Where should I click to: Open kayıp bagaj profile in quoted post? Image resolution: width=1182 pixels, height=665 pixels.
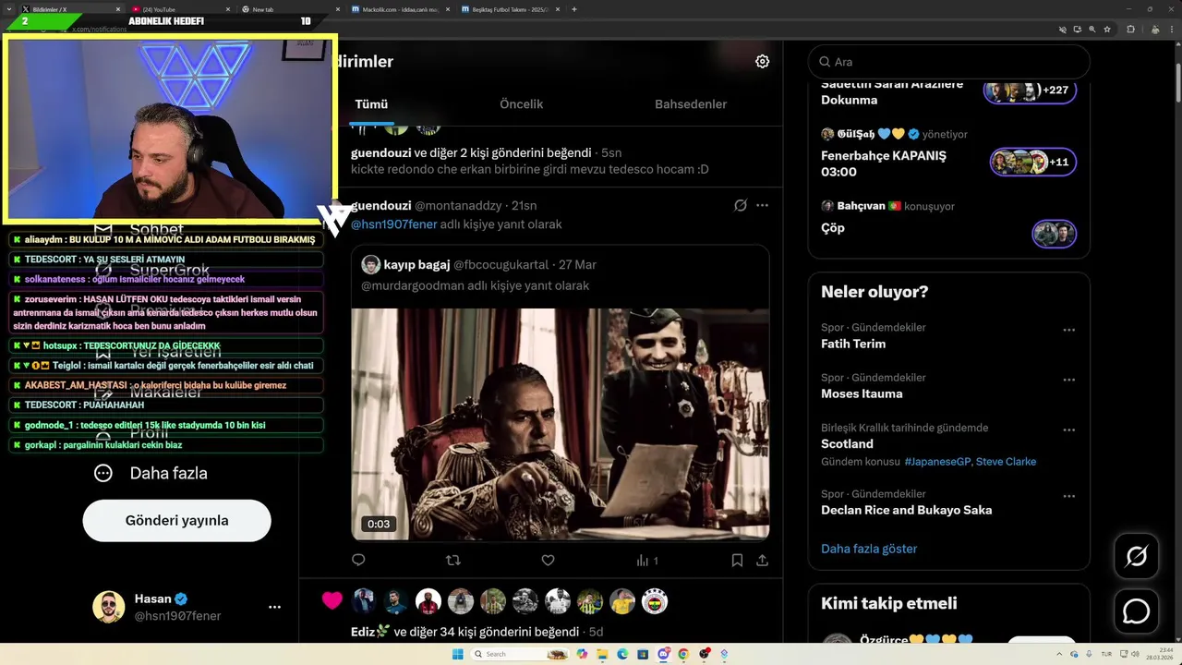(x=416, y=265)
